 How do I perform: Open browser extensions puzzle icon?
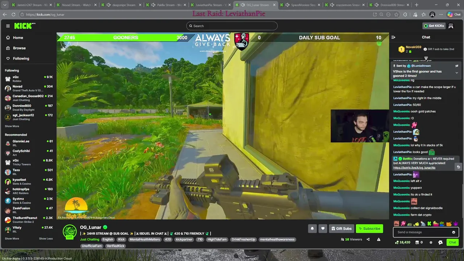point(405,14)
